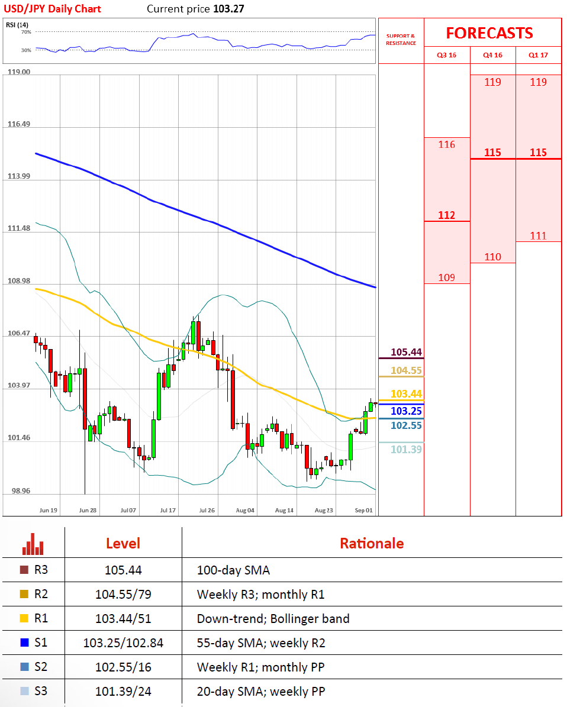
Task: Click the 109 forecast value in Q3 16
Action: click(x=447, y=277)
